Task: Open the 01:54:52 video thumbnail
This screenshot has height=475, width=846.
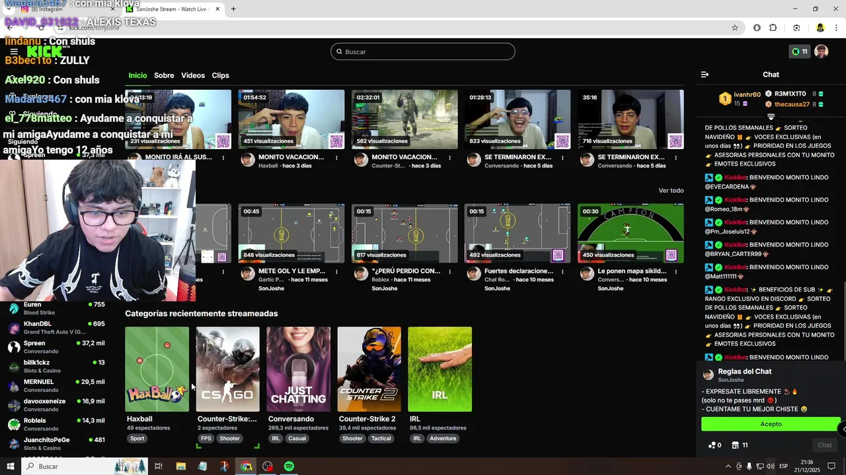Action: click(291, 119)
